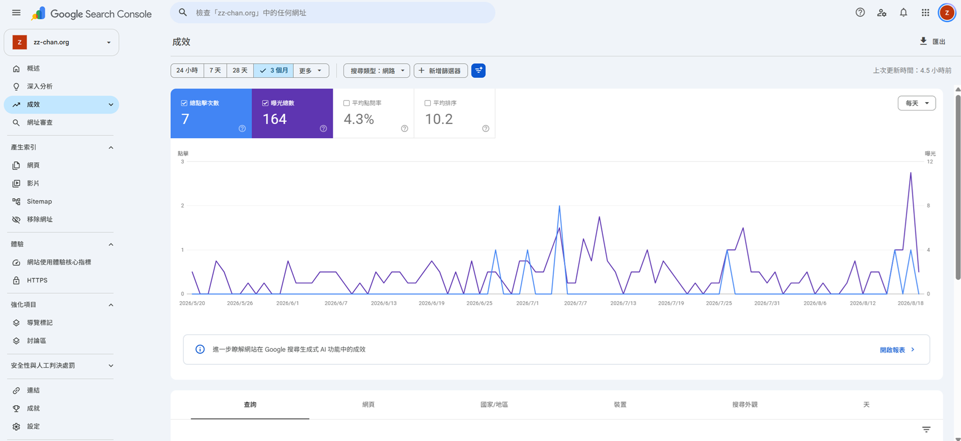Click the info icon in AI banner
Screen dimensions: 961x441
(x=200, y=350)
